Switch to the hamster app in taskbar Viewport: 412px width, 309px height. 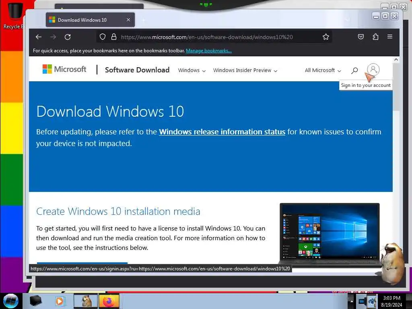[x=86, y=301]
